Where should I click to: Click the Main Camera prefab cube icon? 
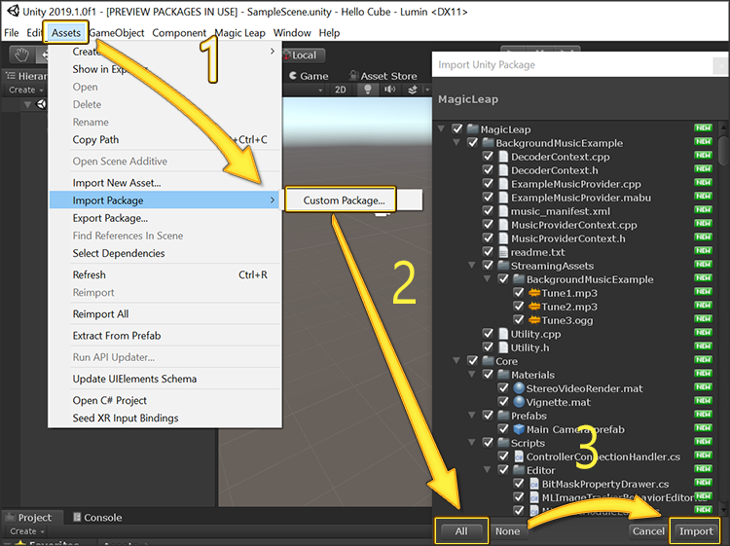(x=519, y=429)
